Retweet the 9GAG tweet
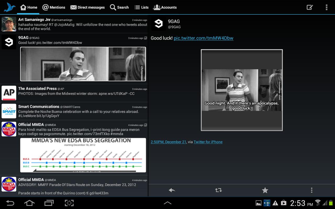Viewport: 335px width, 209px height. 219,190
